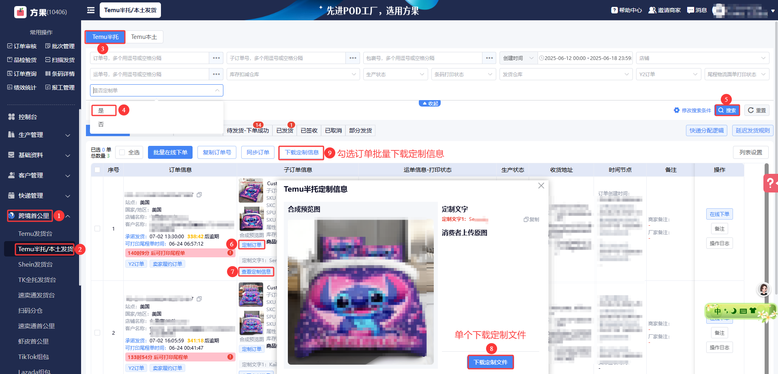The width and height of the screenshot is (778, 374).
Task: Click the IME shirt skin icon
Action: point(753,311)
